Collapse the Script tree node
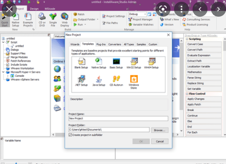Image resolution: width=226 pixels, height=164 pixels. pyautogui.click(x=3, y=42)
